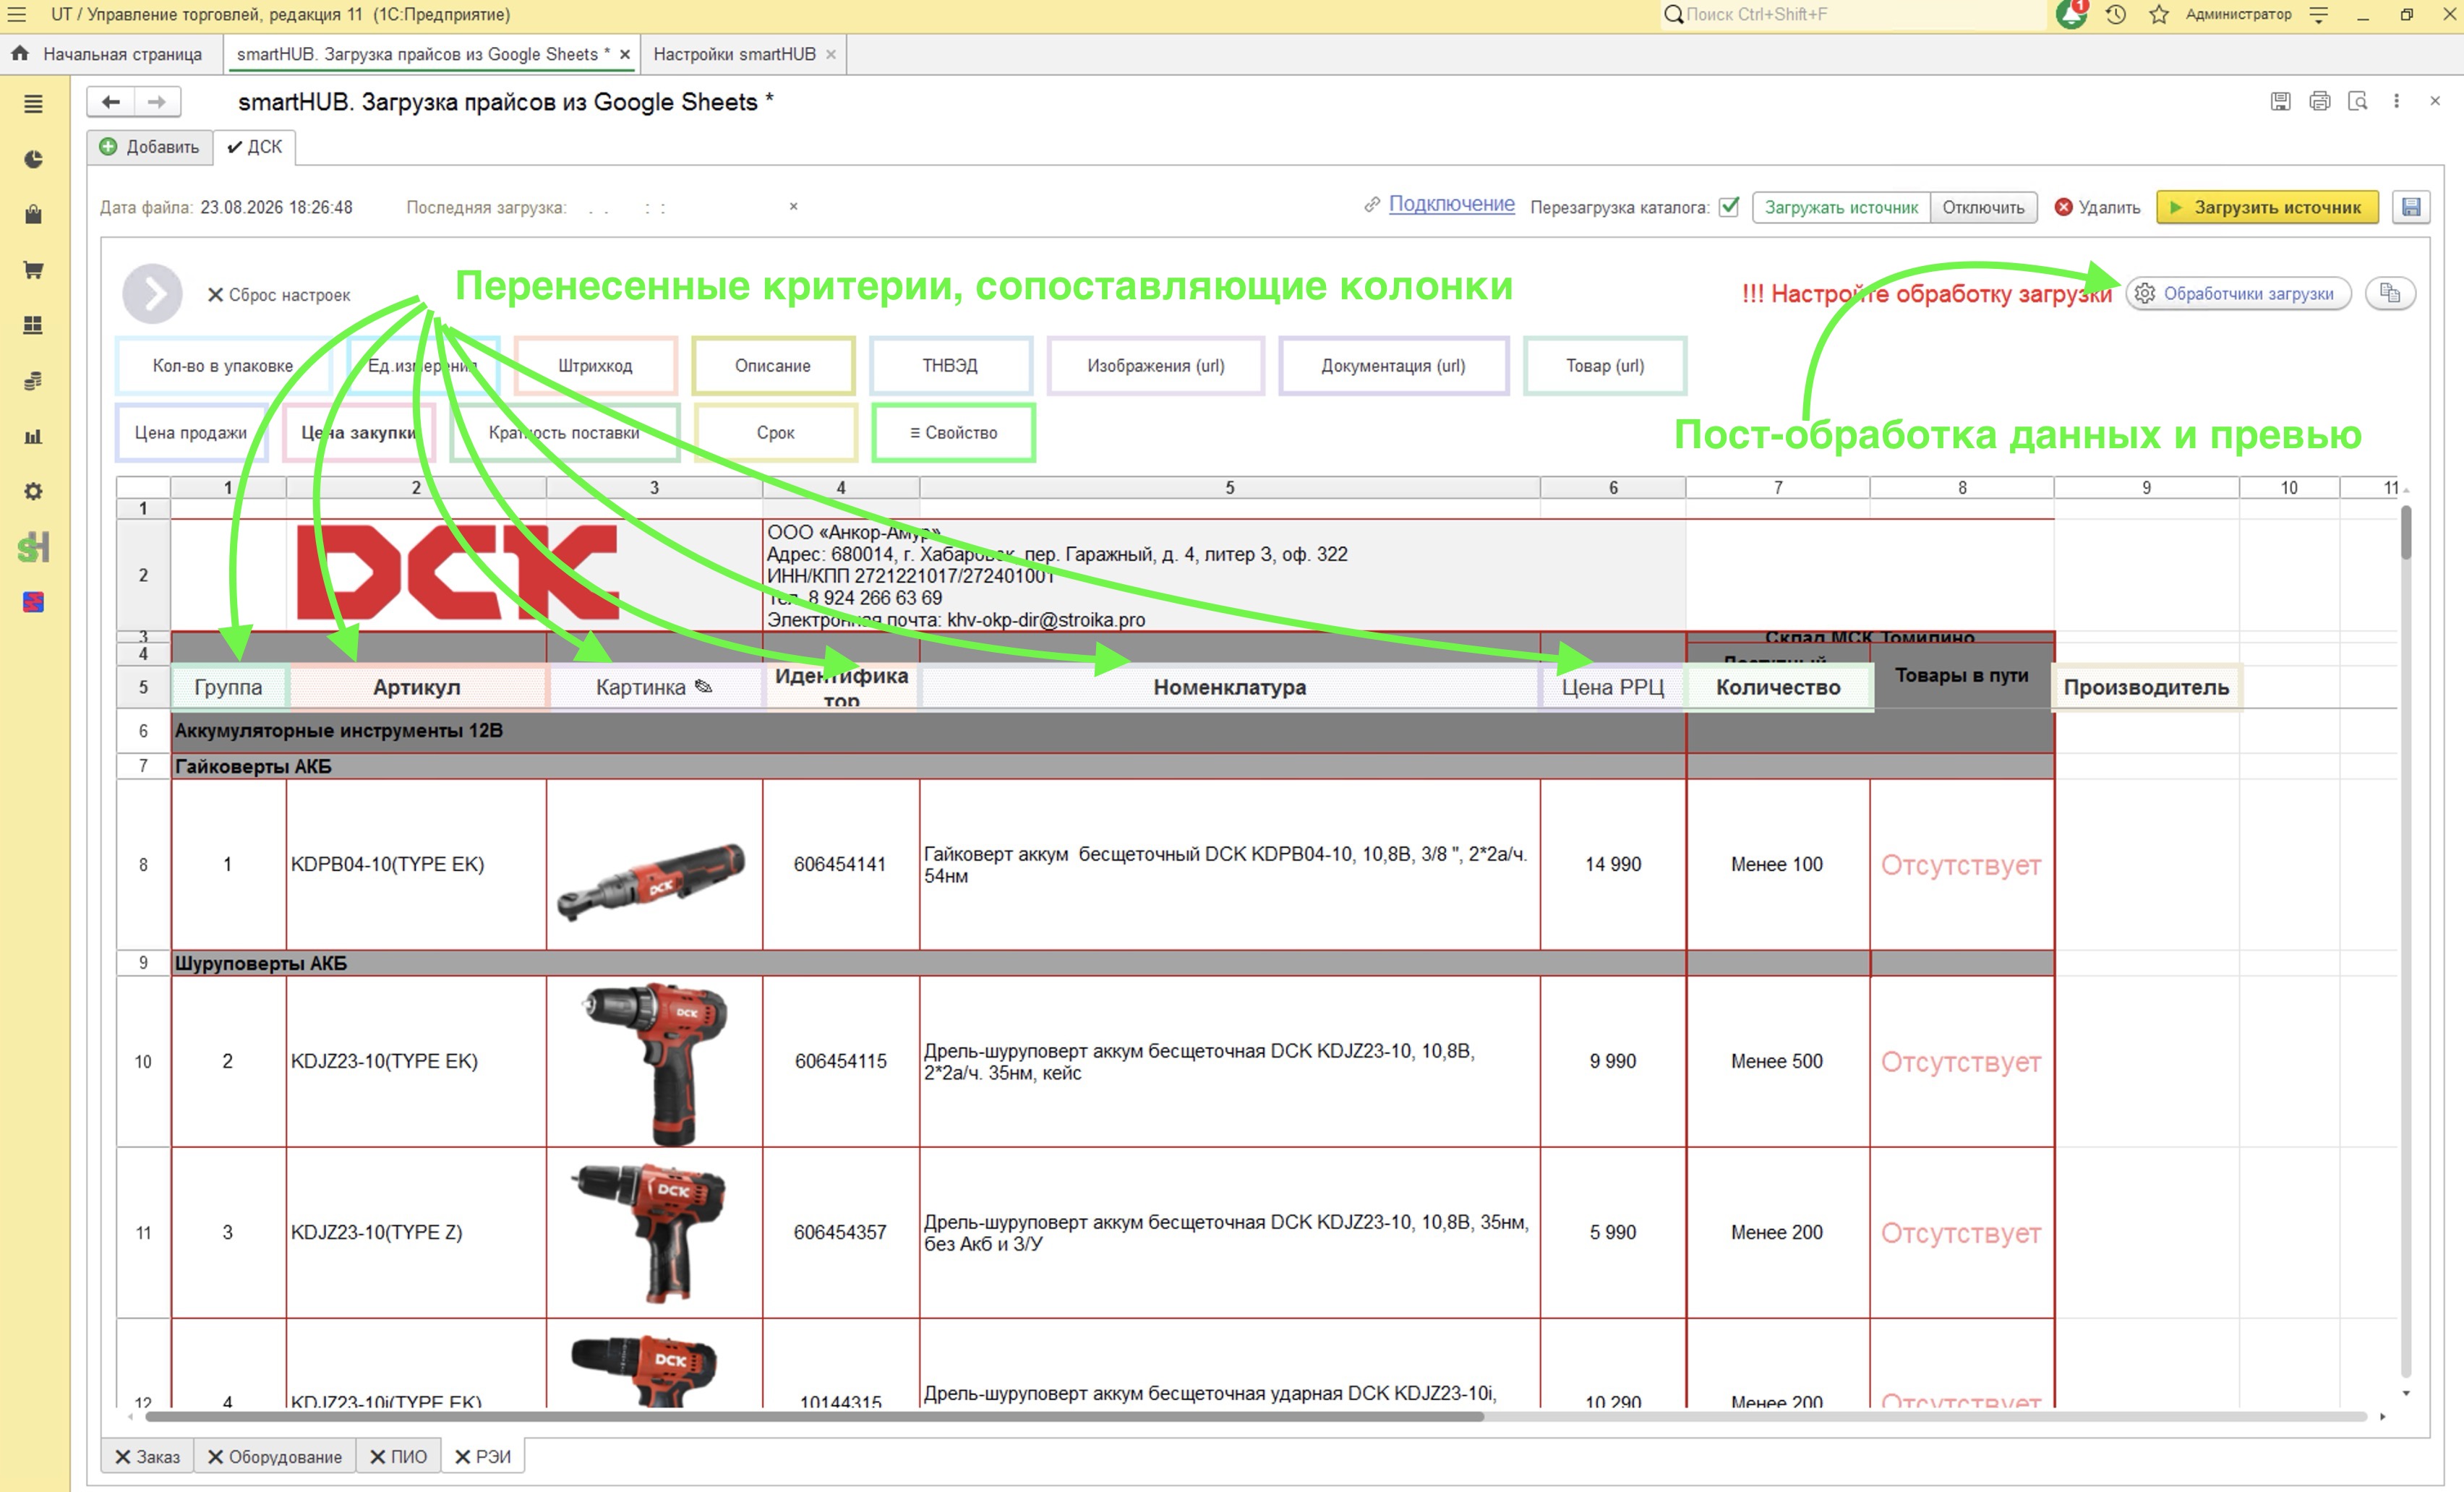
Task: Open favorites star in title bar
Action: pos(2159,14)
